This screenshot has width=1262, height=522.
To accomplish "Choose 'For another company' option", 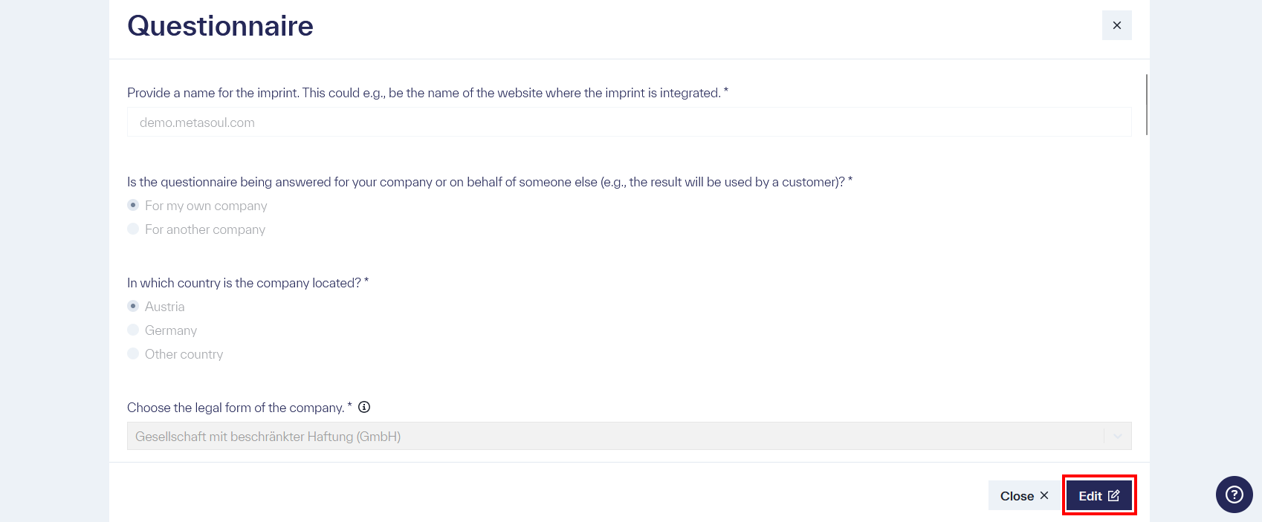I will pyautogui.click(x=132, y=229).
